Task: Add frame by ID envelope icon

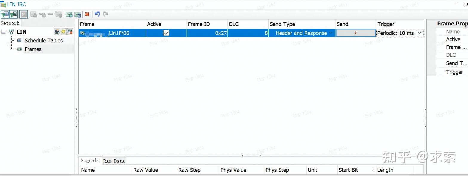Action: coord(78,14)
